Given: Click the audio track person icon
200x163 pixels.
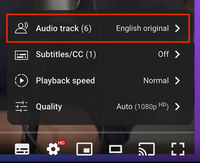Looking at the screenshot, I should pos(22,28).
